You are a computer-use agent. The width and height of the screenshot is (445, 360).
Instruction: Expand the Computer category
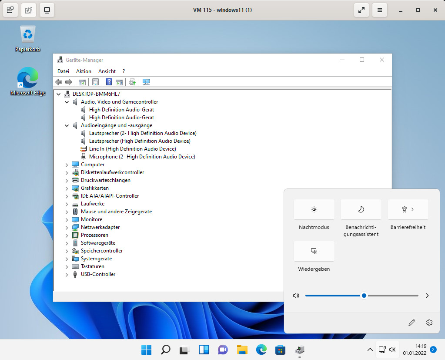(x=67, y=165)
